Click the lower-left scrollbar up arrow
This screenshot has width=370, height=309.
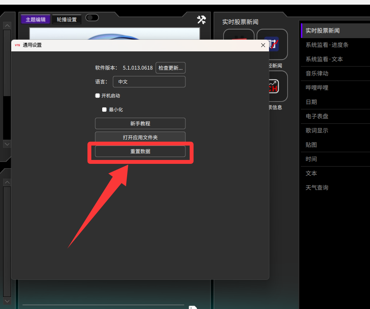[x=7, y=183]
